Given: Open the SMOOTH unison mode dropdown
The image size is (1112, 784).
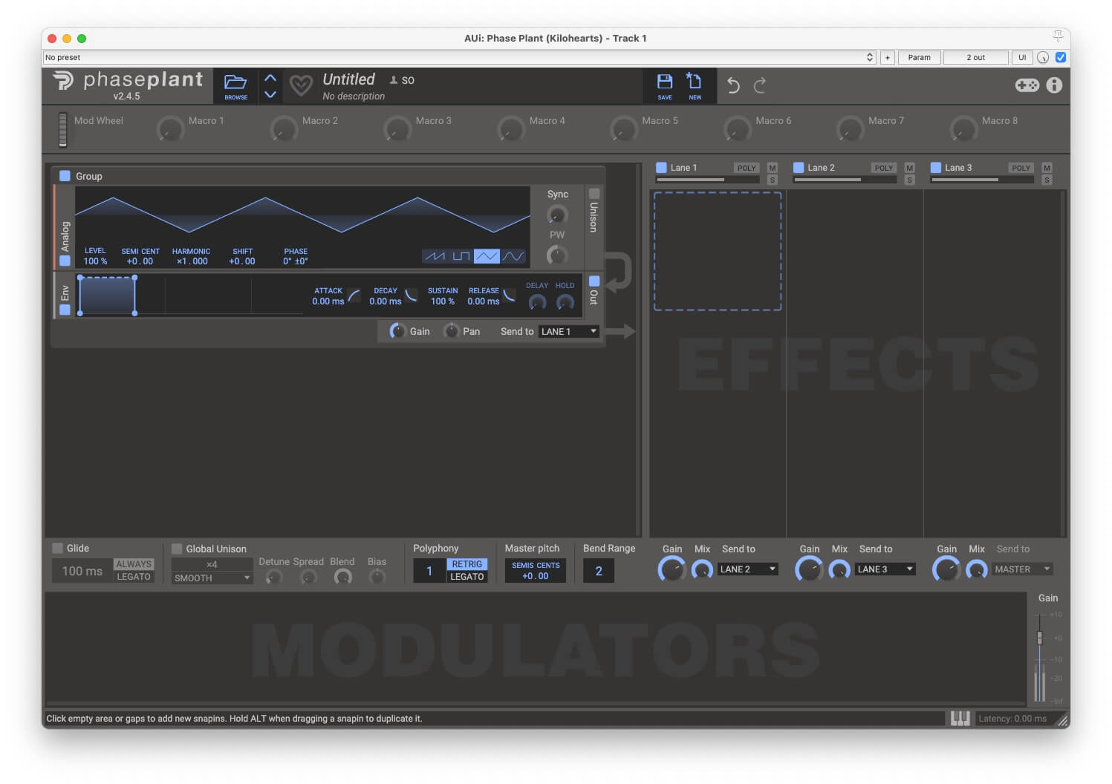Looking at the screenshot, I should (212, 578).
